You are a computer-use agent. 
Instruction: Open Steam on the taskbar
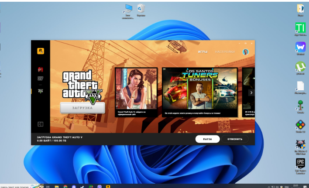coord(82,187)
